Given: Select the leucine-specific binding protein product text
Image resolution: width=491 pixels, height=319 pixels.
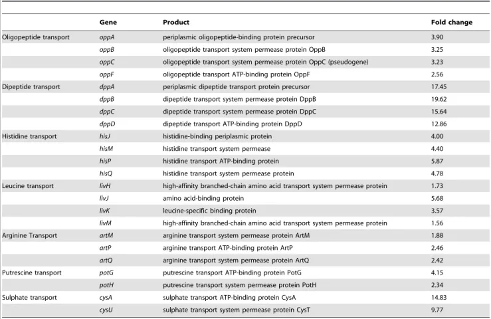Looking at the screenshot, I should tap(209, 211).
